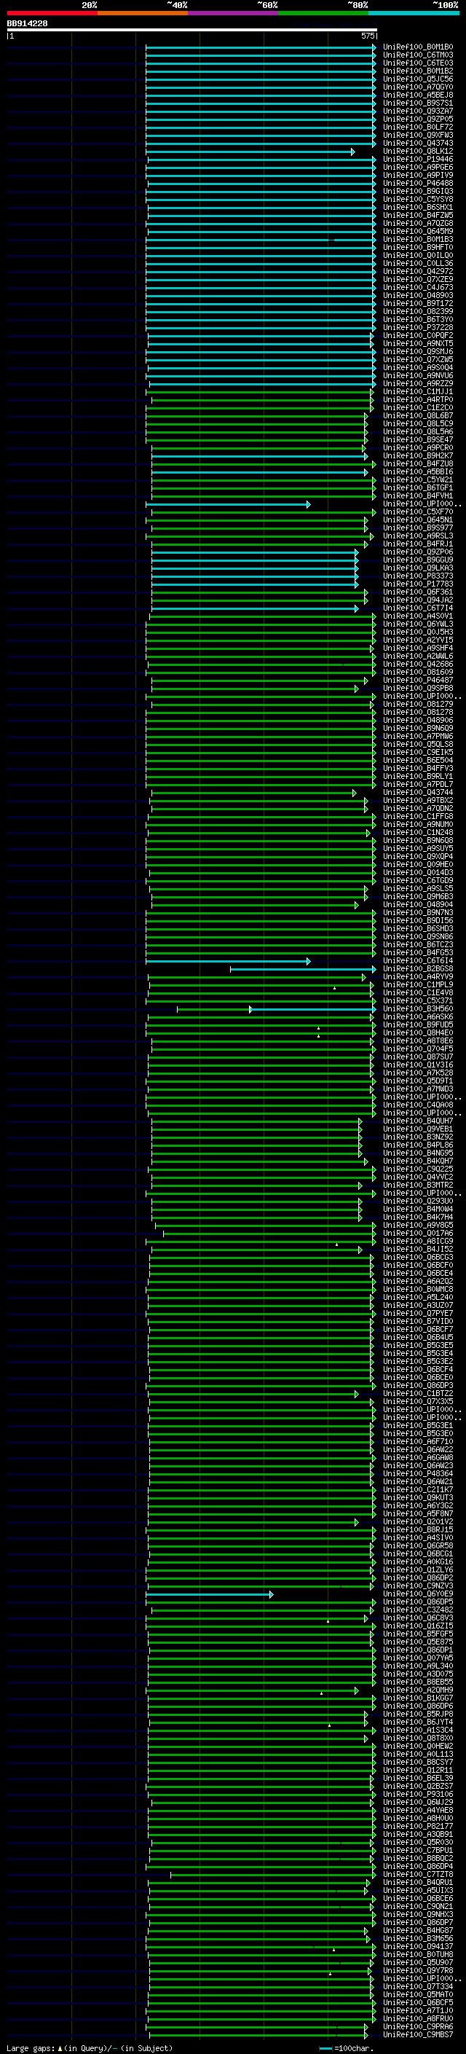The image size is (466, 2054).
Task: Select the UniRef100_B4JI52 label
Action: tap(418, 1250)
